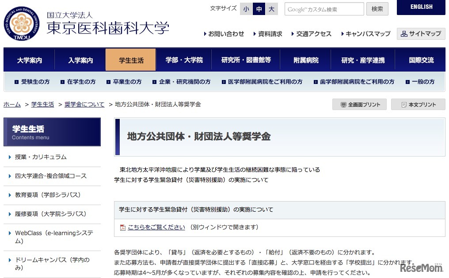The width and height of the screenshot is (449, 278).
Task: Click printer icon in 全画面プリント button
Action: (343, 105)
